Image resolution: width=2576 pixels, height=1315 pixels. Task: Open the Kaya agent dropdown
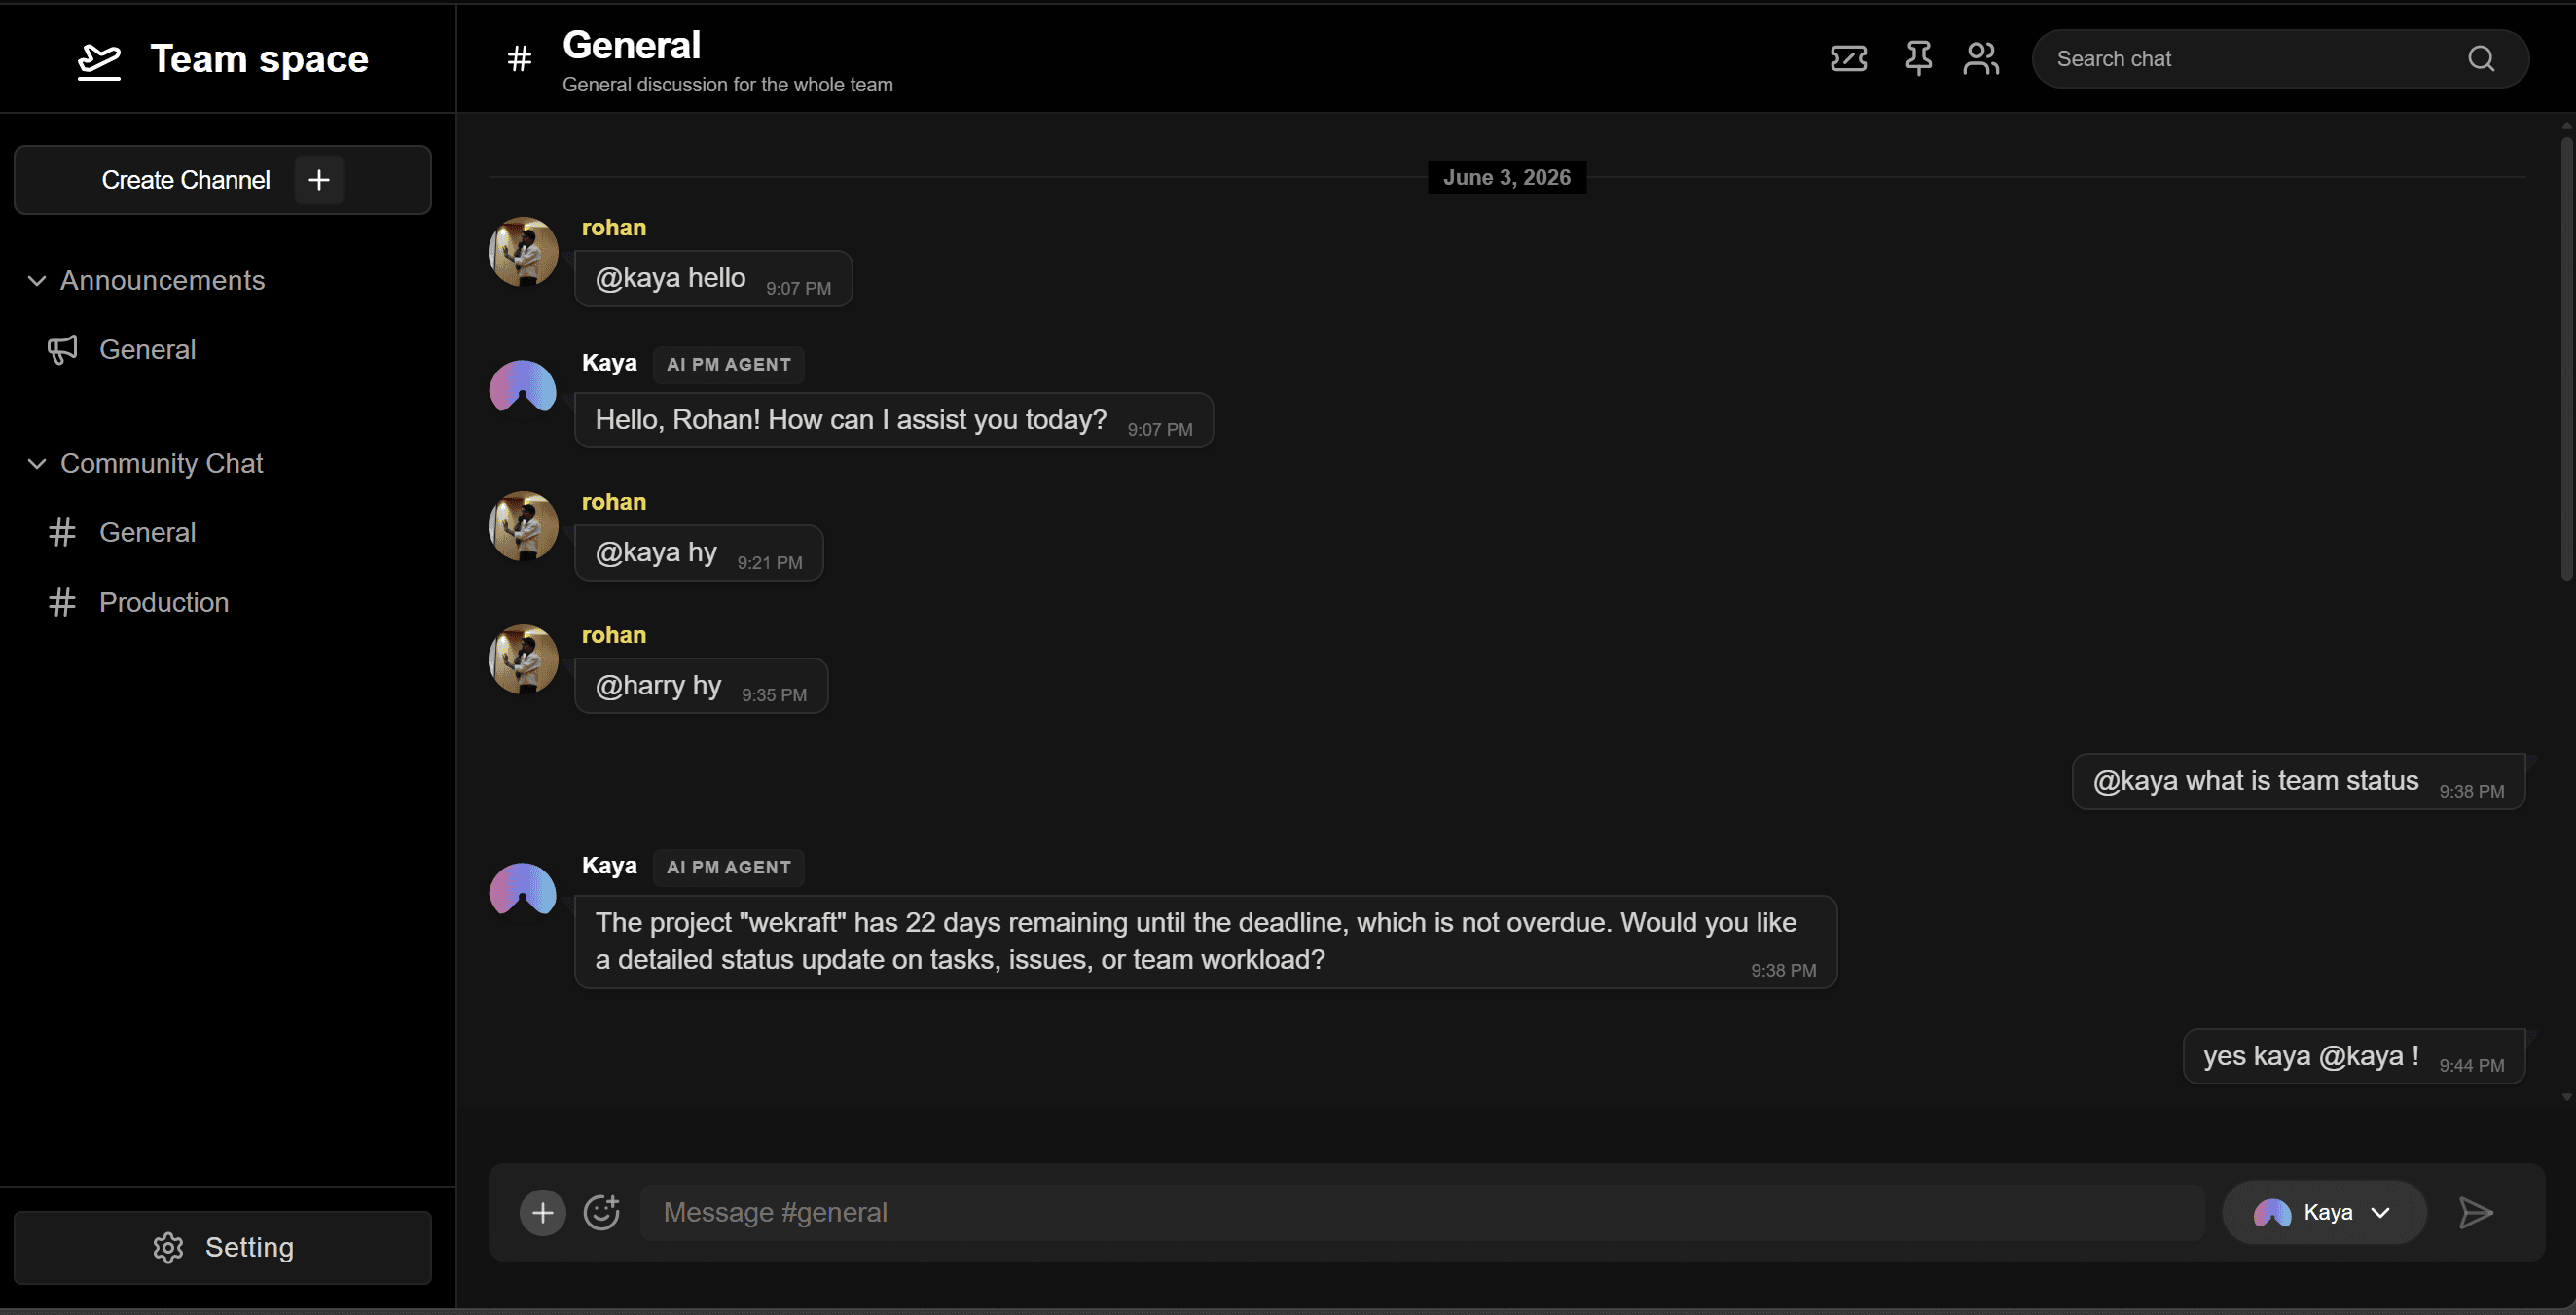[x=2323, y=1212]
